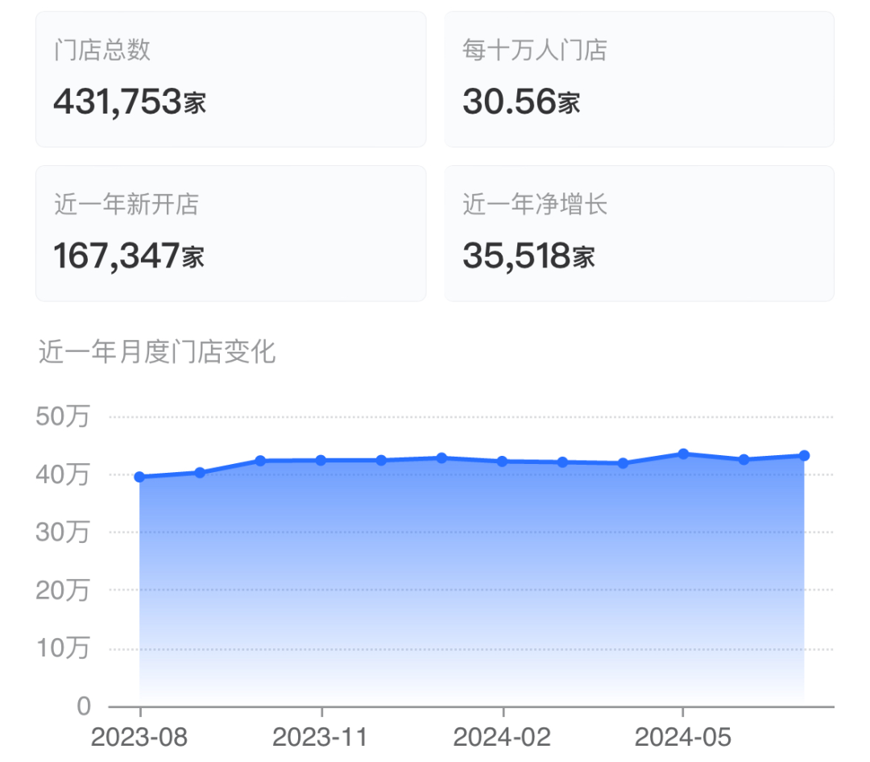Select the chart data point above 2023-08
Image resolution: width=870 pixels, height=762 pixels.
coord(140,477)
